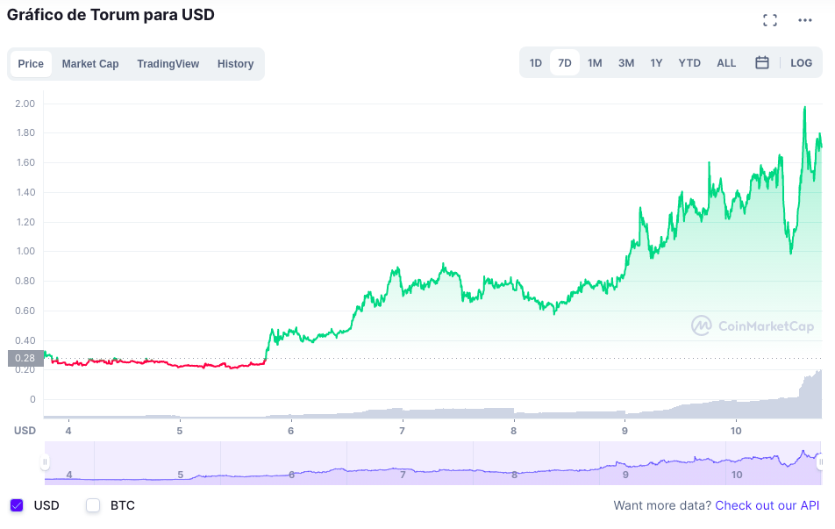
Task: Click the Want more data? text
Action: coord(662,505)
